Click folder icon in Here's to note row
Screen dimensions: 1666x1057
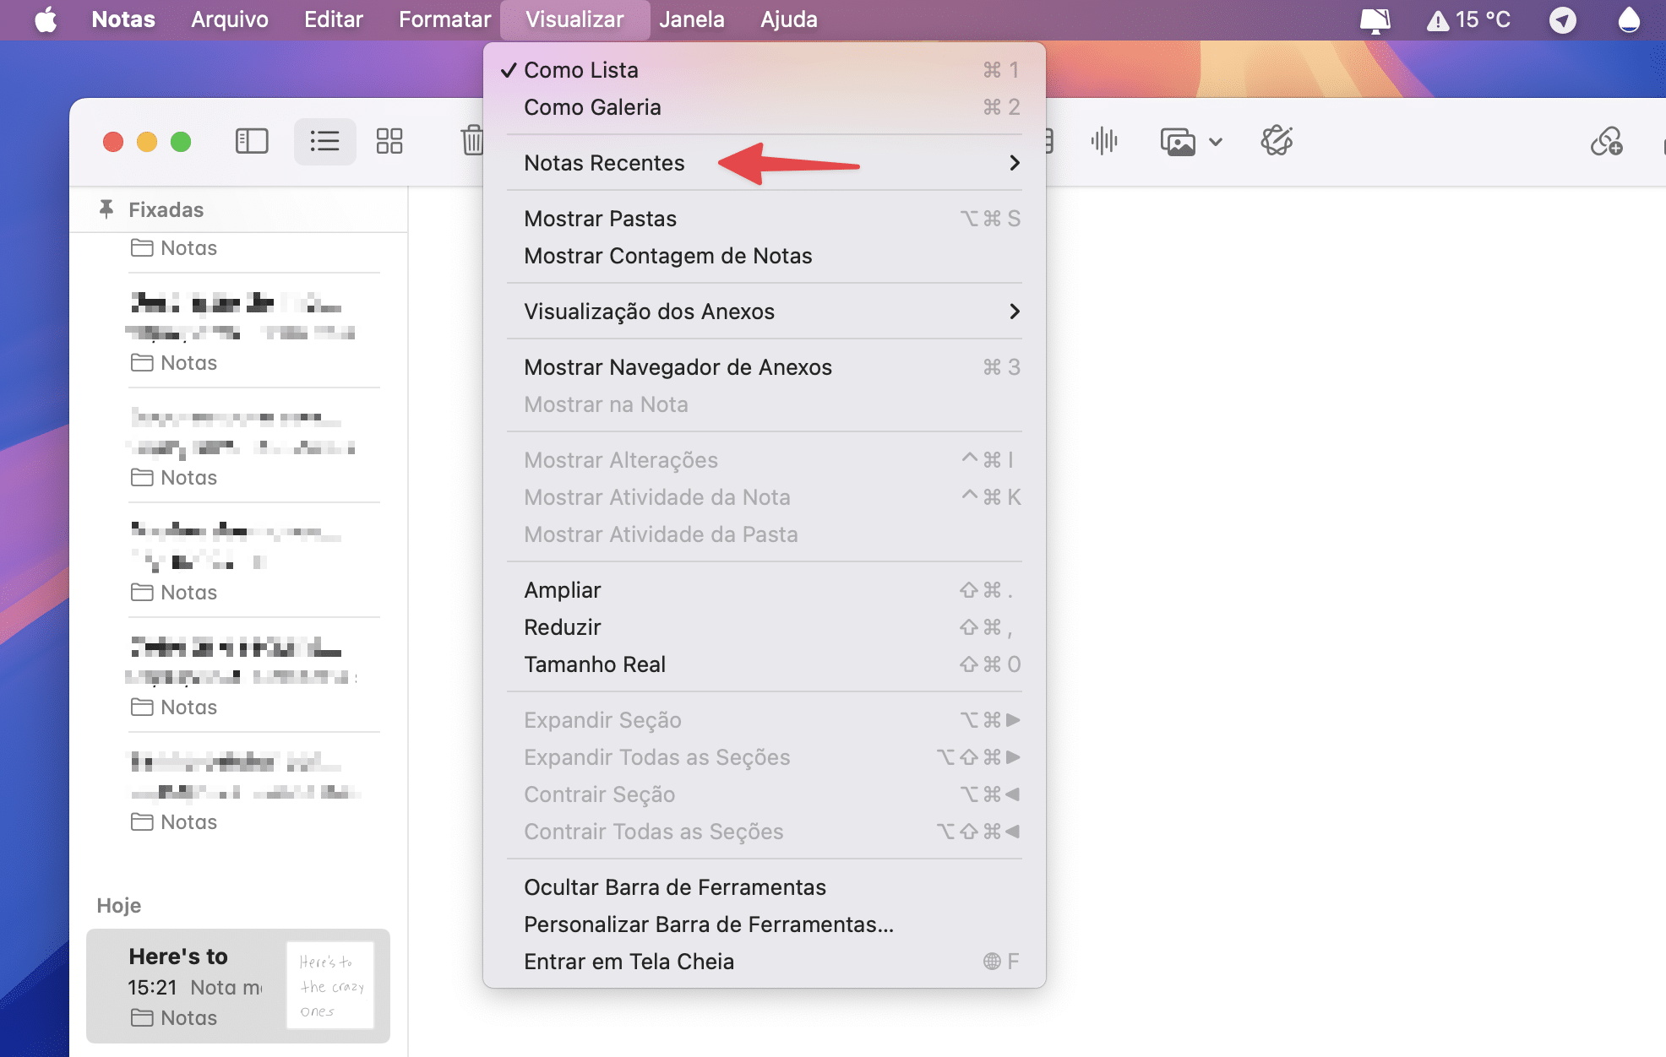coord(142,1017)
